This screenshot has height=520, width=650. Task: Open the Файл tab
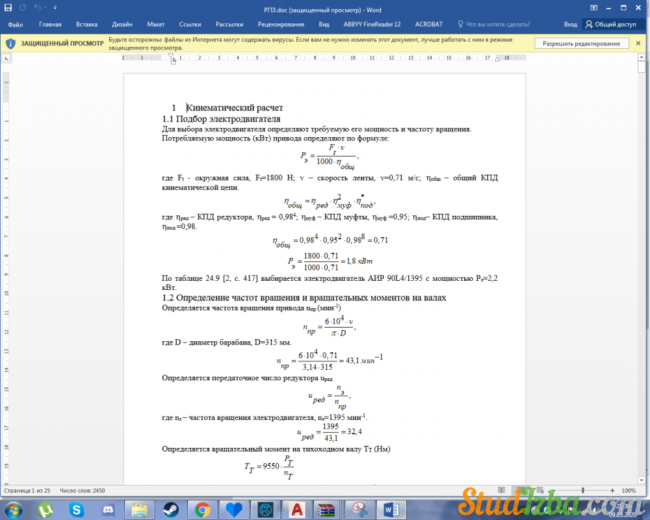(16, 25)
